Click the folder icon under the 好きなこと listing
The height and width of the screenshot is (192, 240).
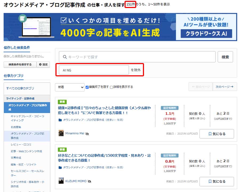pos(60,167)
